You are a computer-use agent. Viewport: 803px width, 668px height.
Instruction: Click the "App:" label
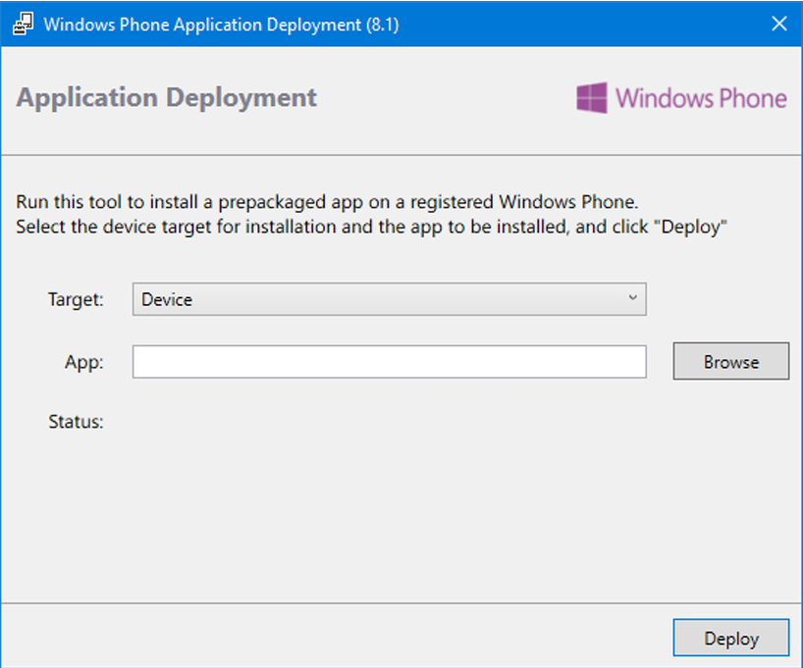tap(84, 362)
